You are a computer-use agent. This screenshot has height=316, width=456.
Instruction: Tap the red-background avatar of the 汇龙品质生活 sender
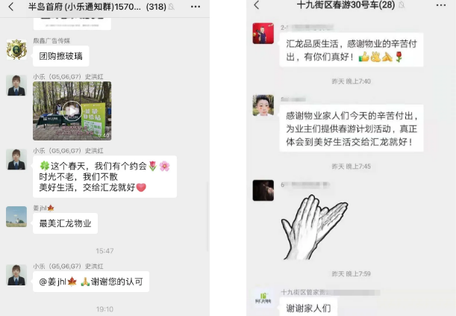(x=263, y=34)
